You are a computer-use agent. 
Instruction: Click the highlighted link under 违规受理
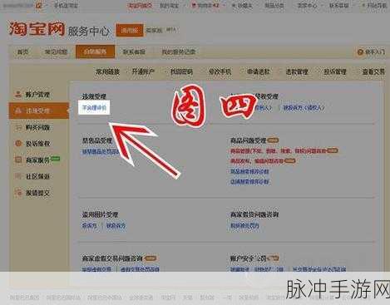94,108
